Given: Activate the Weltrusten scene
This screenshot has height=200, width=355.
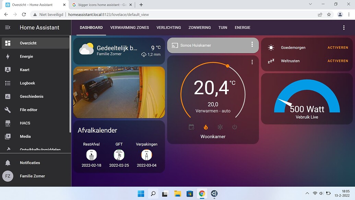Looking at the screenshot, I should tap(338, 61).
